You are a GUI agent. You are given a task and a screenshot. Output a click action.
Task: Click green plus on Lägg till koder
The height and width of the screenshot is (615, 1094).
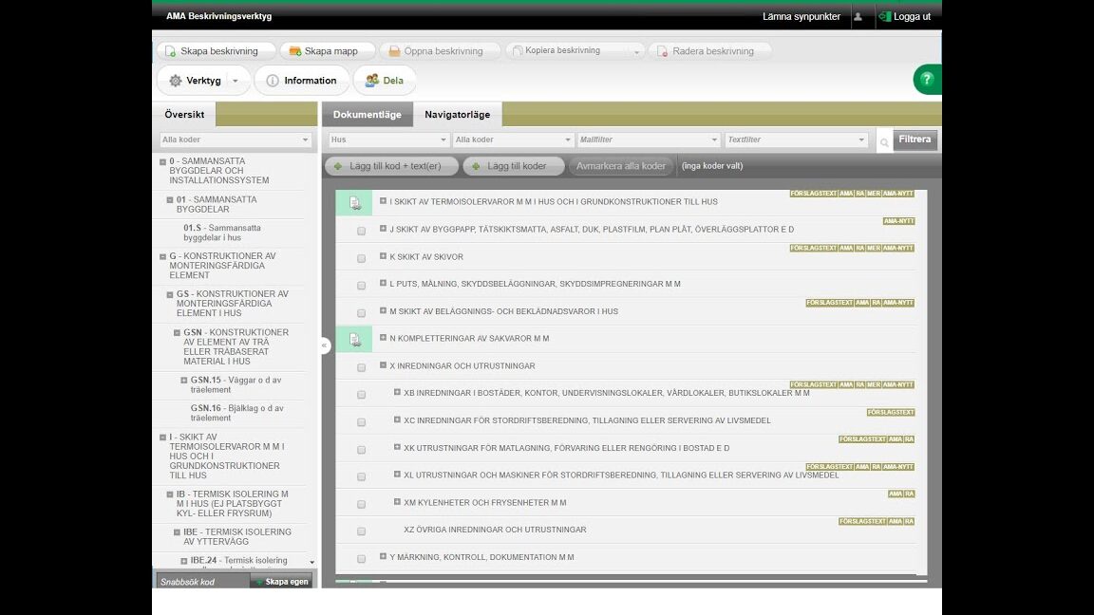476,166
